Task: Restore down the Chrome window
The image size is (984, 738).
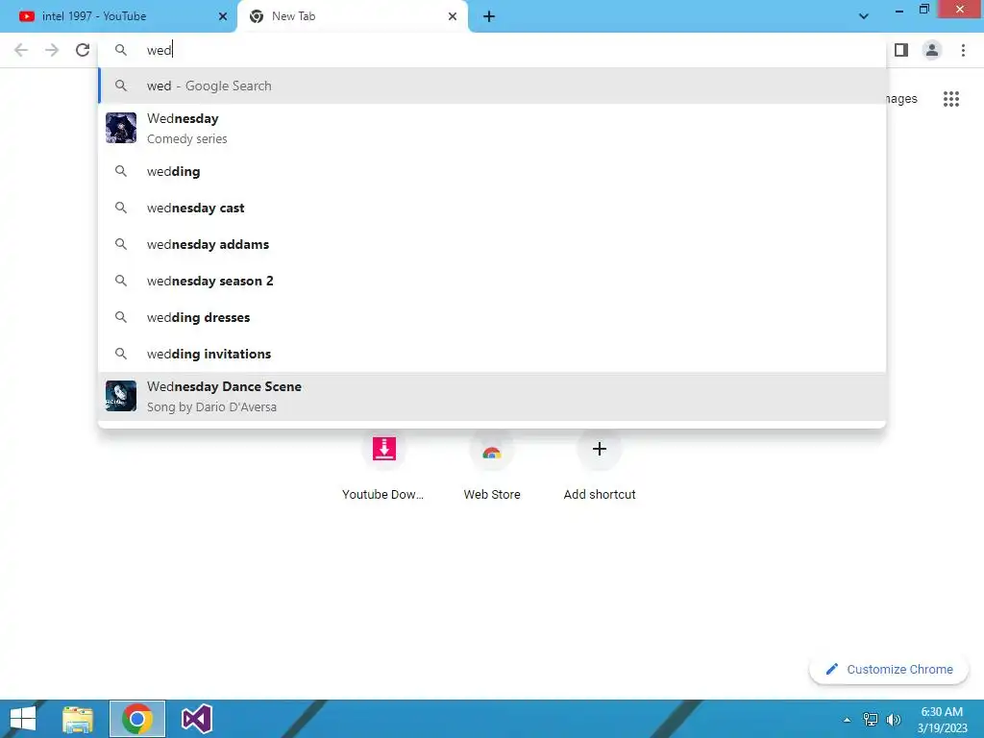Action: click(924, 10)
